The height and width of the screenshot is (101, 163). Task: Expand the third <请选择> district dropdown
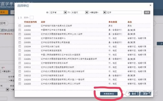click(x=98, y=12)
